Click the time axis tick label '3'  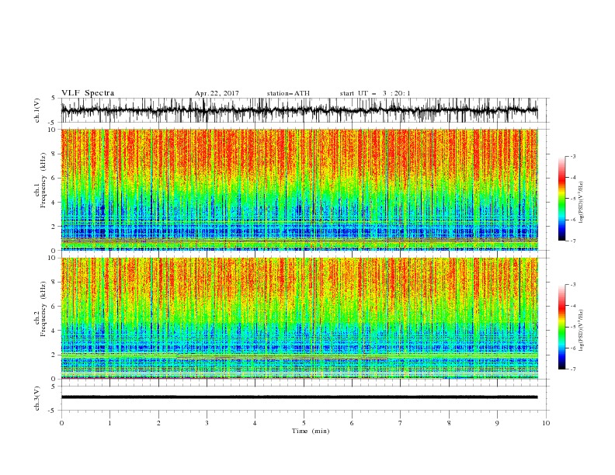(207, 423)
